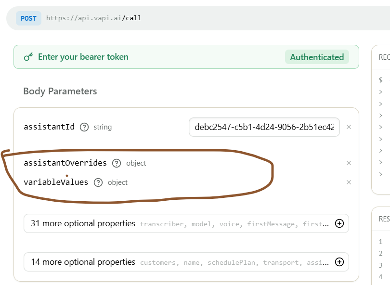Click the Body Parameters heading
This screenshot has height=285, width=390.
pyautogui.click(x=60, y=91)
